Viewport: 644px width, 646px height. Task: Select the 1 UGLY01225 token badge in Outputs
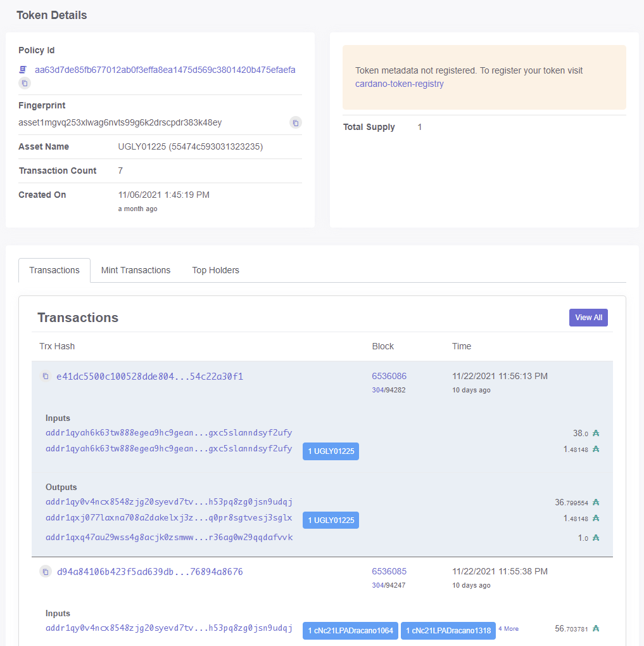tap(331, 520)
